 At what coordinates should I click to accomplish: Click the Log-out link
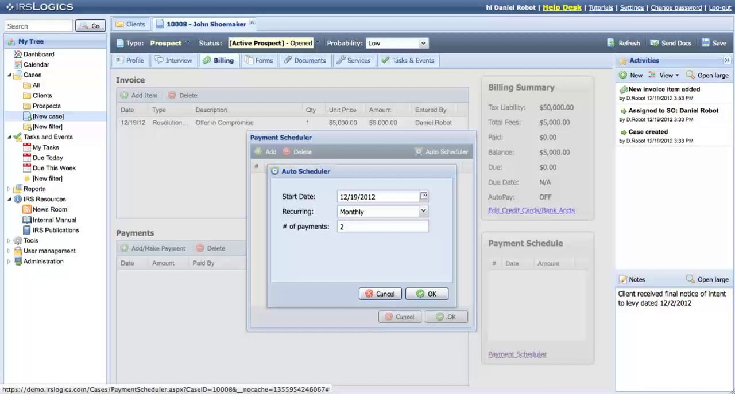(x=720, y=7)
